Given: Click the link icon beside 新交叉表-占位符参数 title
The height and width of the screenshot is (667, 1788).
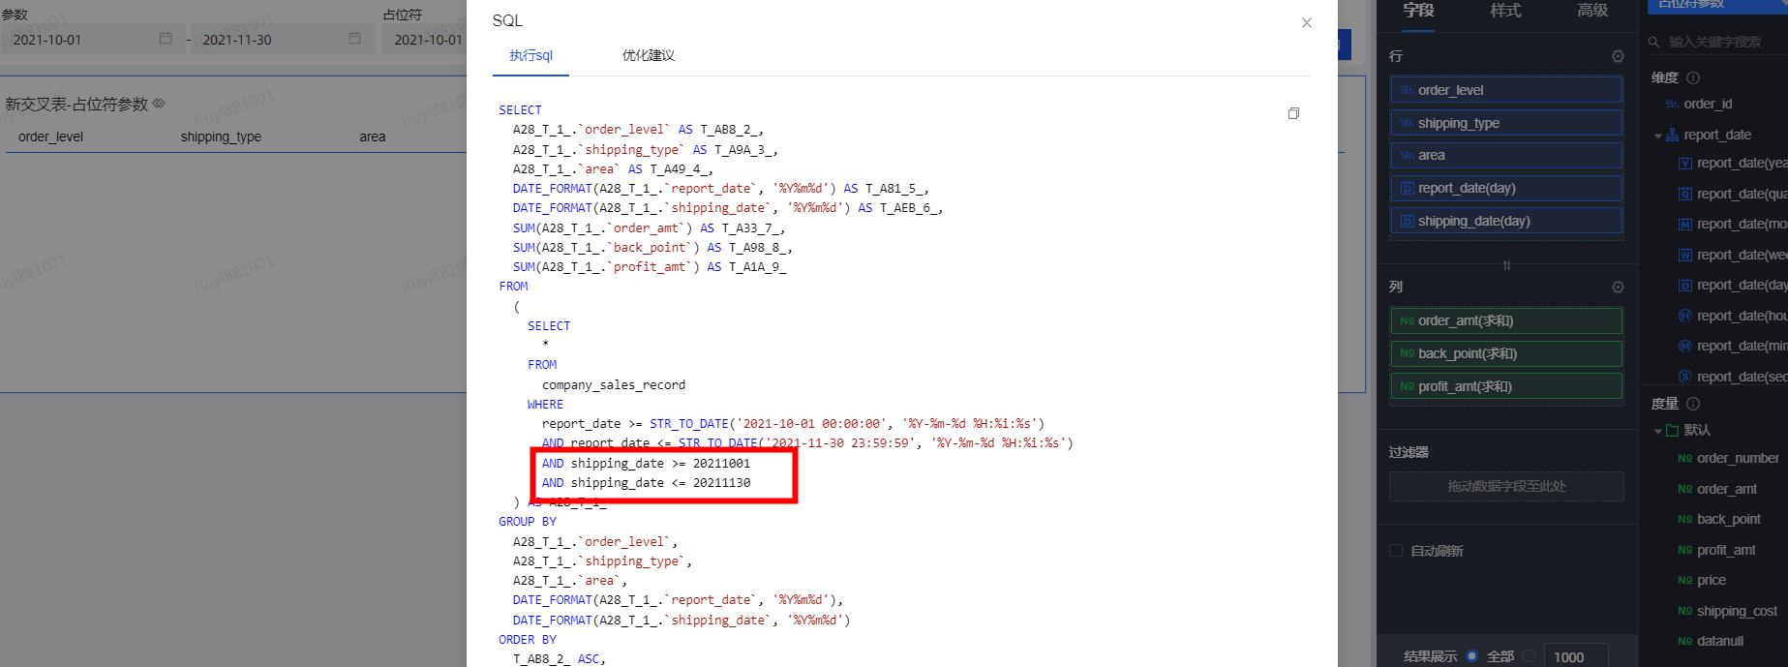Looking at the screenshot, I should [x=159, y=104].
